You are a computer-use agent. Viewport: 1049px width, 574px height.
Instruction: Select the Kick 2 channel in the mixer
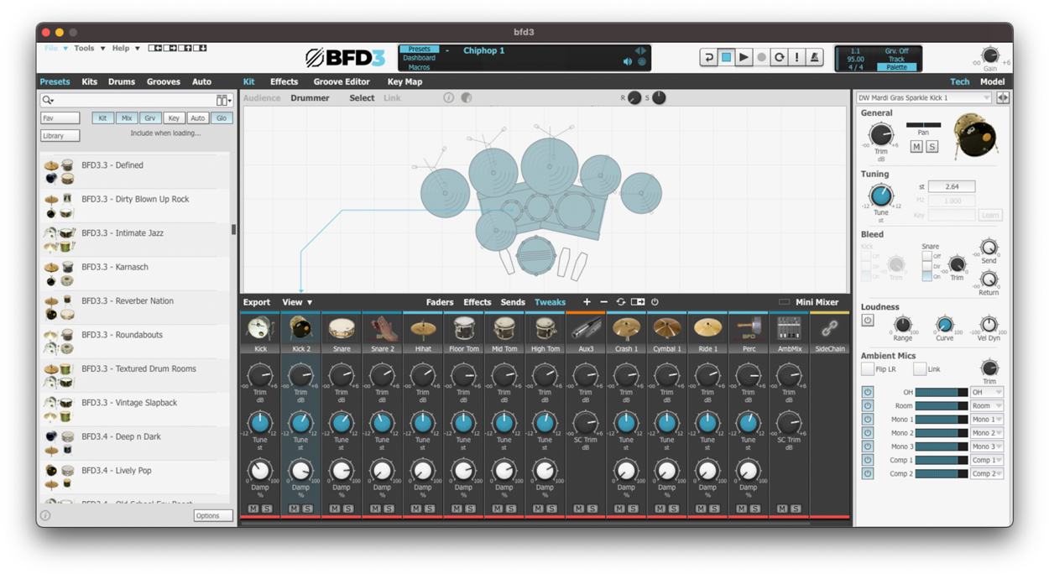click(300, 329)
